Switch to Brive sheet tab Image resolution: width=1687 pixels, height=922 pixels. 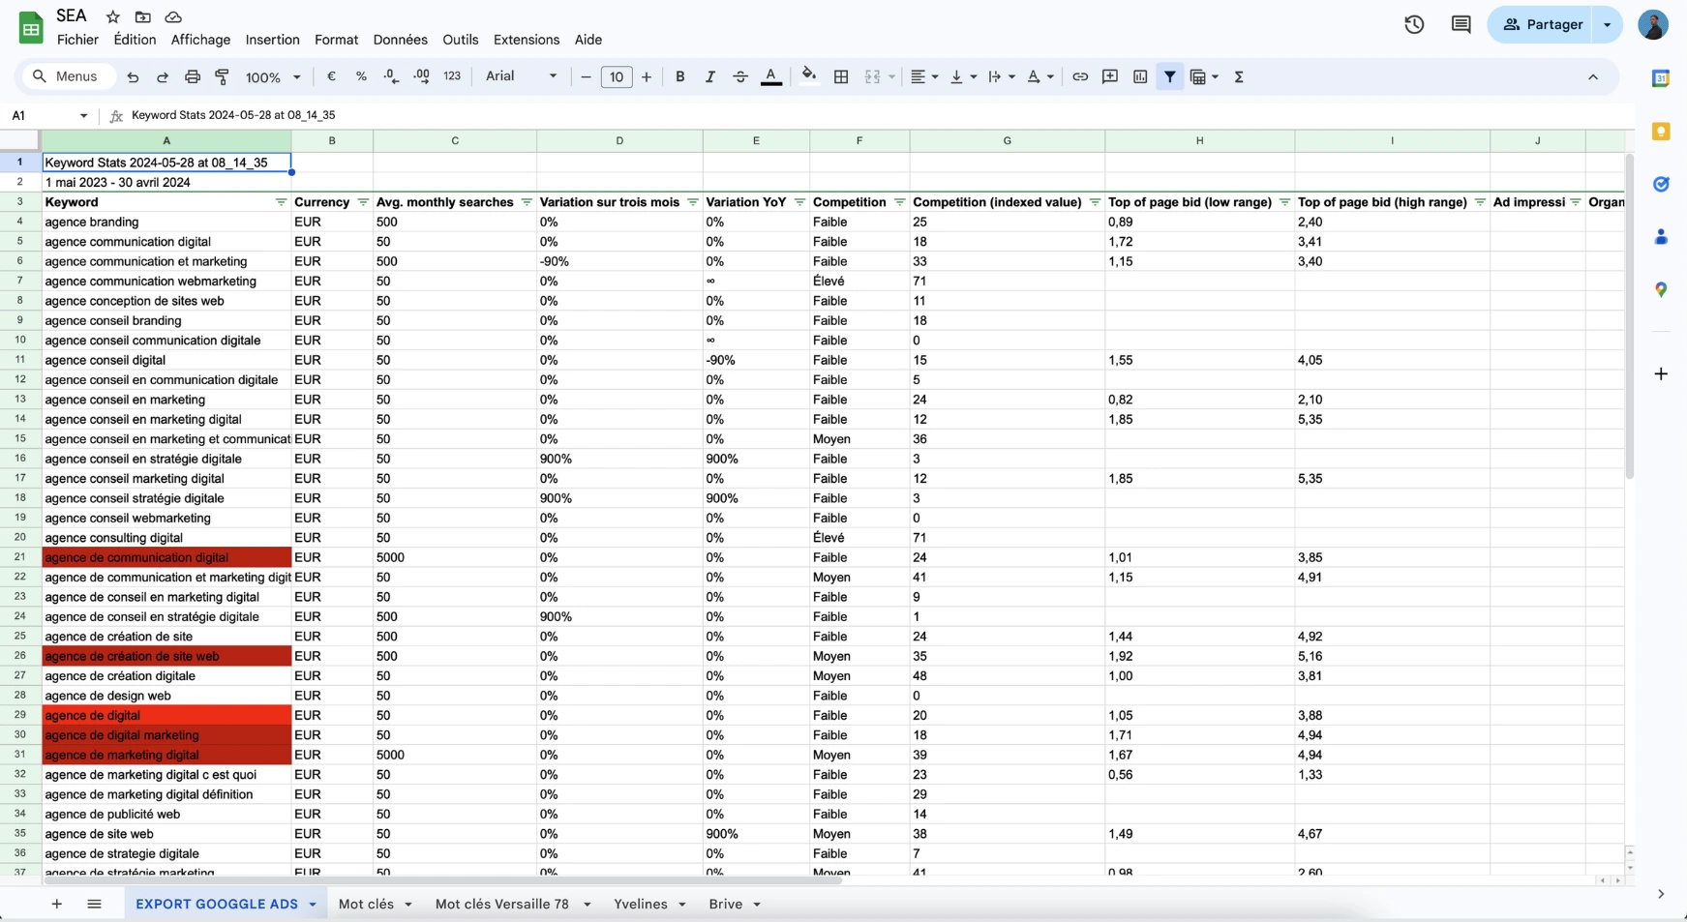click(726, 904)
